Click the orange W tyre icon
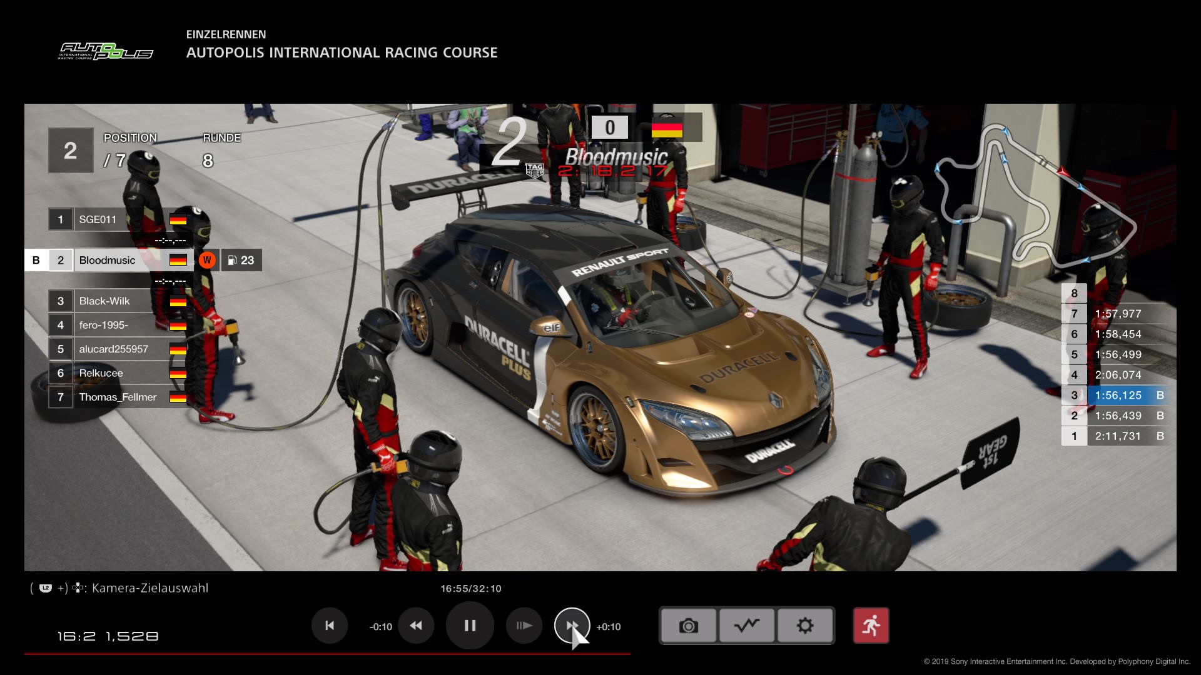The image size is (1201, 675). tap(207, 261)
